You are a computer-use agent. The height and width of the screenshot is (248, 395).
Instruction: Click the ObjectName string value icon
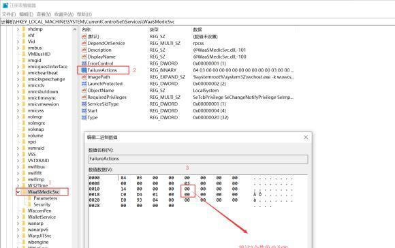coord(84,91)
